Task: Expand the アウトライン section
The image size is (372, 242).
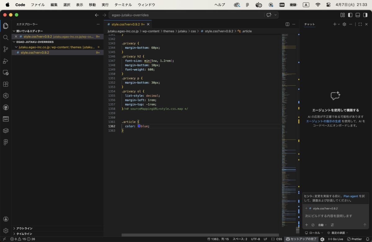Action: tap(24, 228)
